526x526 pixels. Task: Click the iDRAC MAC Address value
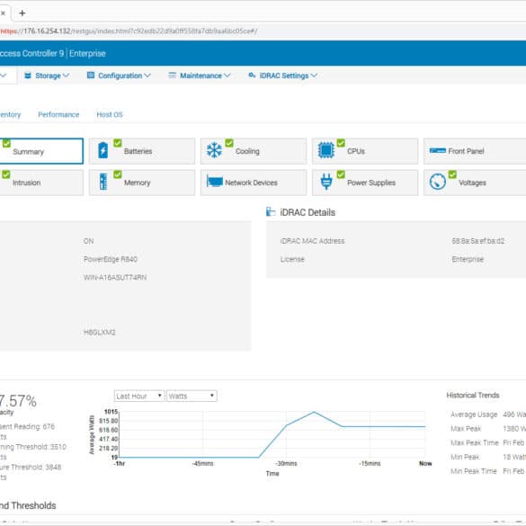(478, 241)
